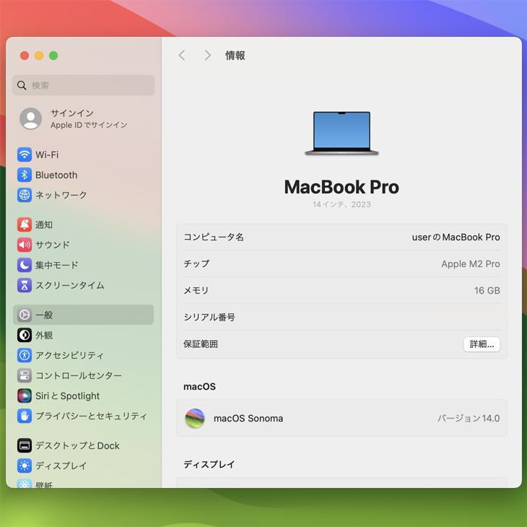
Task: Select コントロールセンター sidebar label
Action: pos(78,375)
